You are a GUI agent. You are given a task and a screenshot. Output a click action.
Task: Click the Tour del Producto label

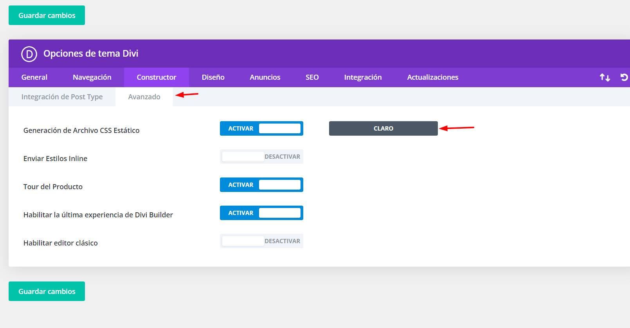pos(53,187)
